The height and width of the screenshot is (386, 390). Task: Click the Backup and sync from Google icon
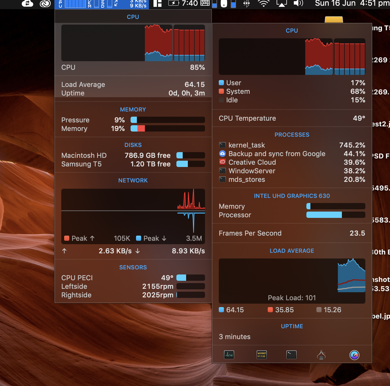222,154
